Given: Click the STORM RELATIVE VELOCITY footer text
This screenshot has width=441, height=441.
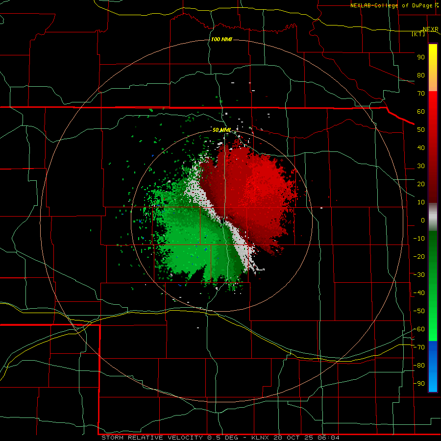Looking at the screenshot, I should pyautogui.click(x=152, y=438).
